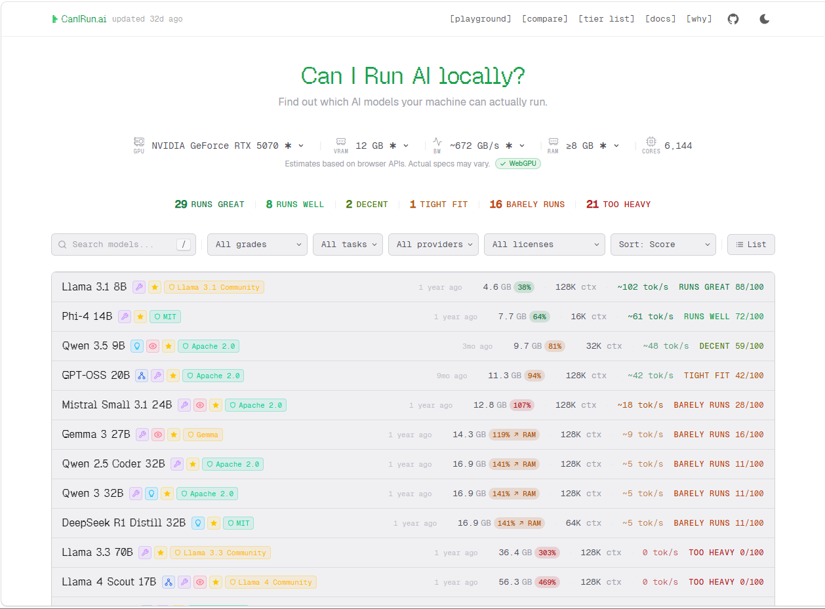This screenshot has width=825, height=609.
Task: Click the WebGPU badge
Action: pos(518,163)
